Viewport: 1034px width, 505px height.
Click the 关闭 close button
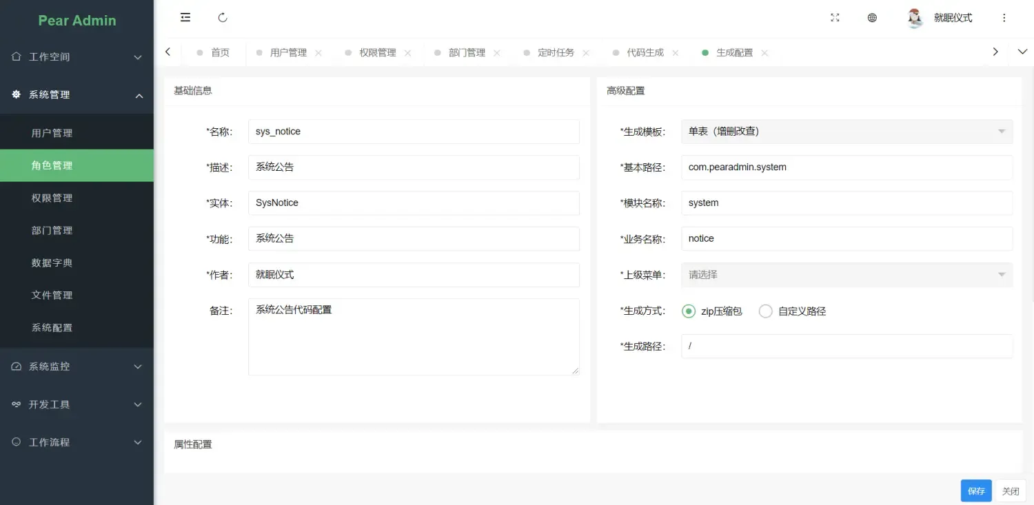[1011, 491]
